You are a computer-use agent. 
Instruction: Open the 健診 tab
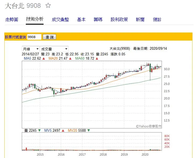point(157,20)
